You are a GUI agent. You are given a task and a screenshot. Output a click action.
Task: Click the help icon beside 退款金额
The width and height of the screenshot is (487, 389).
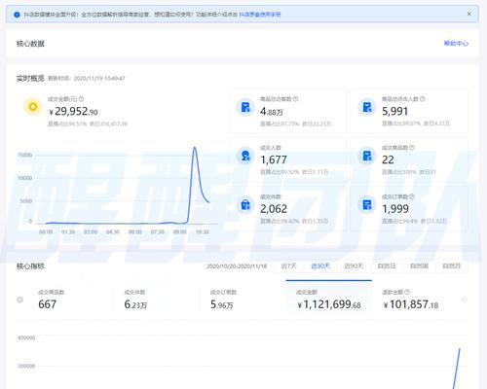[x=407, y=292]
